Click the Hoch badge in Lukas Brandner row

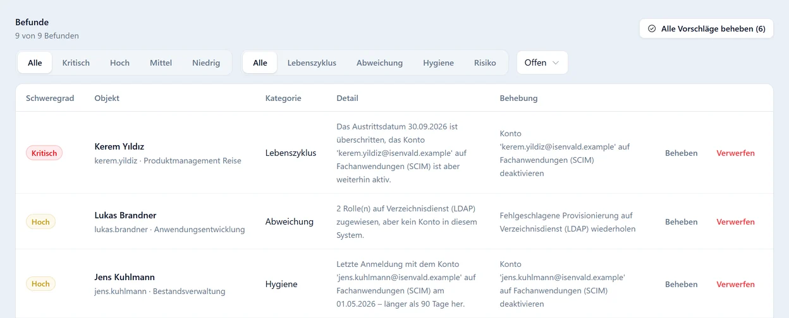40,221
